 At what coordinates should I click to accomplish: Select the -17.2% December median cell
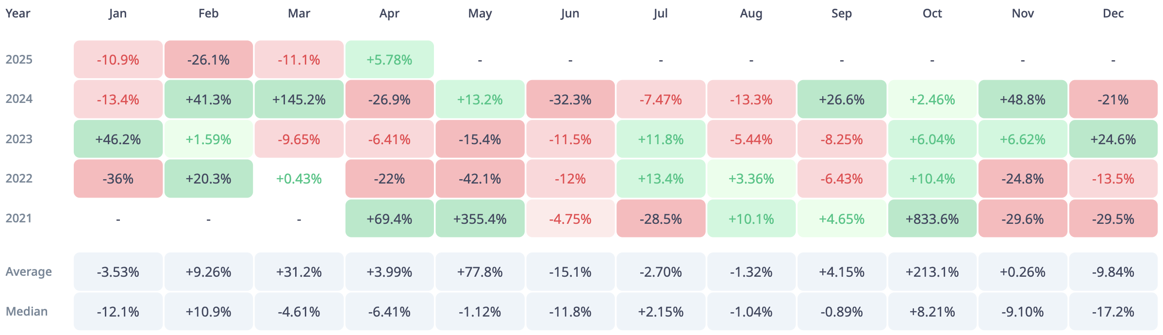click(x=1113, y=312)
